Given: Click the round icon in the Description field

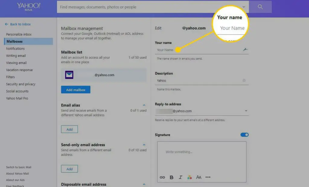Looking at the screenshot, I should (x=244, y=80).
